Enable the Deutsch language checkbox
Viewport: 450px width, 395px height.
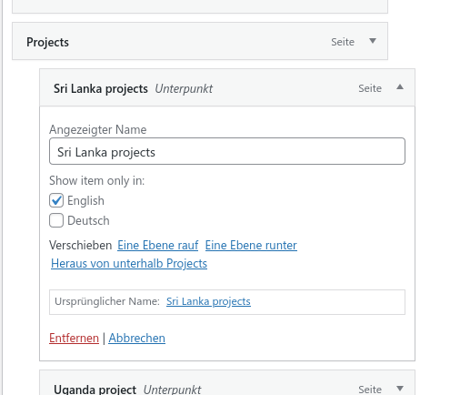[x=56, y=220]
